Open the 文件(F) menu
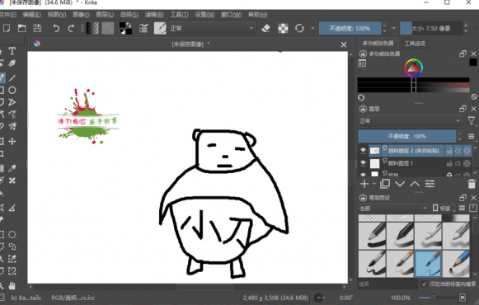 point(8,14)
